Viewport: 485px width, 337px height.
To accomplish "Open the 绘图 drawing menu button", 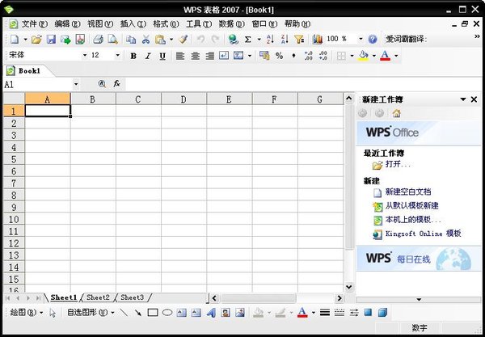I will 27,313.
